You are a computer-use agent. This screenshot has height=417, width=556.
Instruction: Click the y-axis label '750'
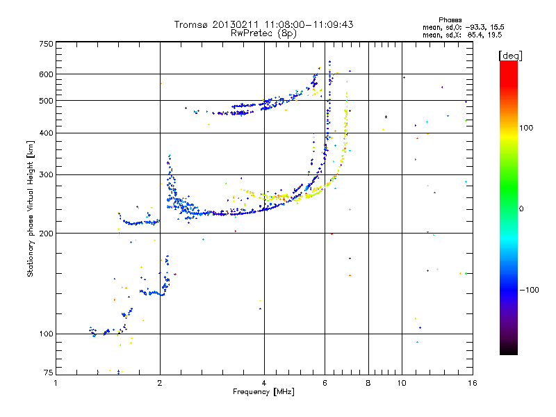click(46, 44)
